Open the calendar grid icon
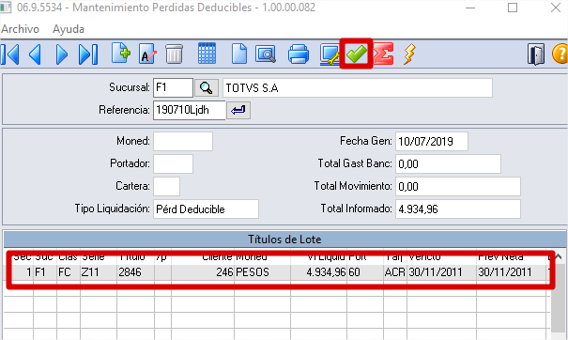This screenshot has width=568, height=340. [207, 54]
